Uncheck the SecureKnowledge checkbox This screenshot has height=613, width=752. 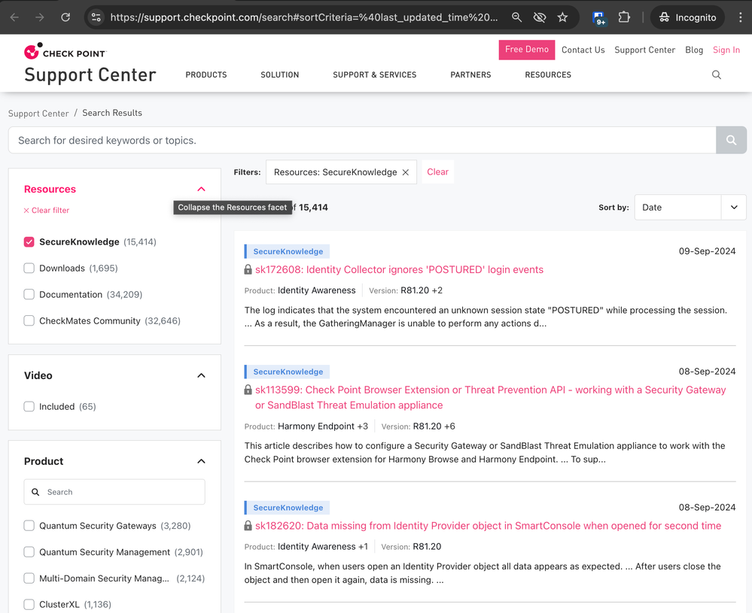[x=29, y=242]
